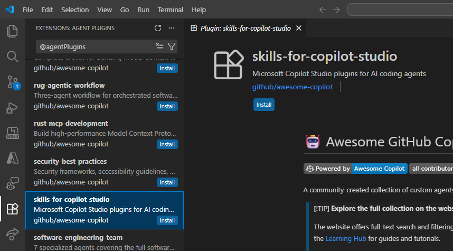Go forward with the right arrow
Image resolution: width=453 pixels, height=251 pixels.
pos(336,10)
